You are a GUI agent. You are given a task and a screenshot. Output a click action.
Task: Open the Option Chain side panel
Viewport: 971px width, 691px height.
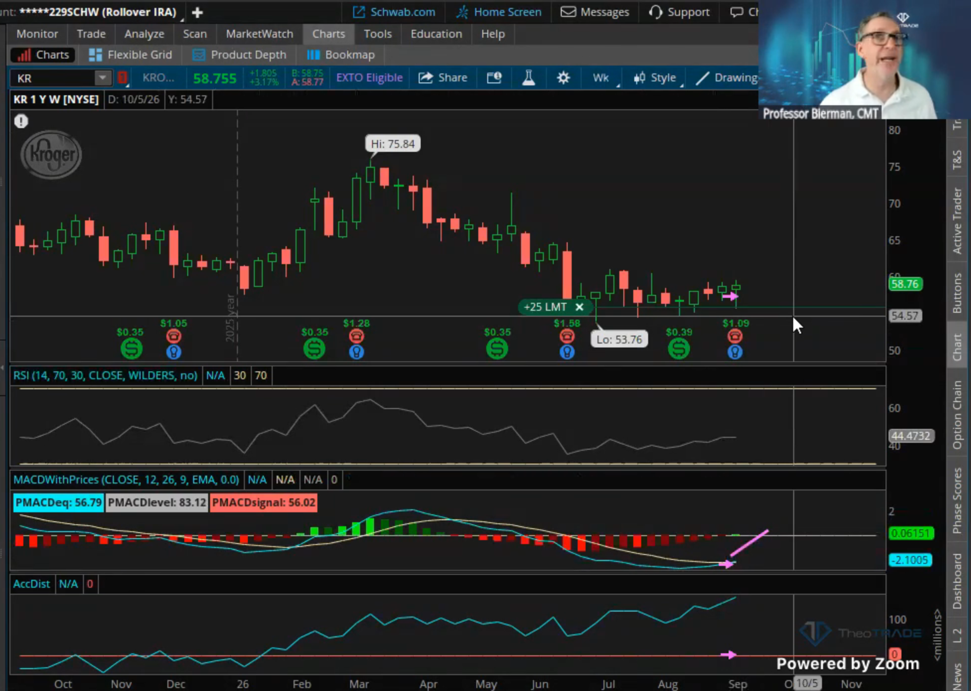pos(957,415)
